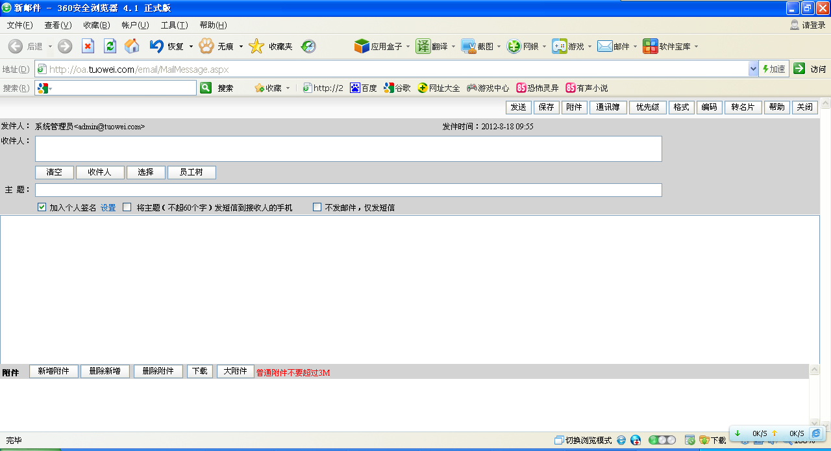
Task: Open the 应用盒子 app box icon
Action: coord(362,46)
